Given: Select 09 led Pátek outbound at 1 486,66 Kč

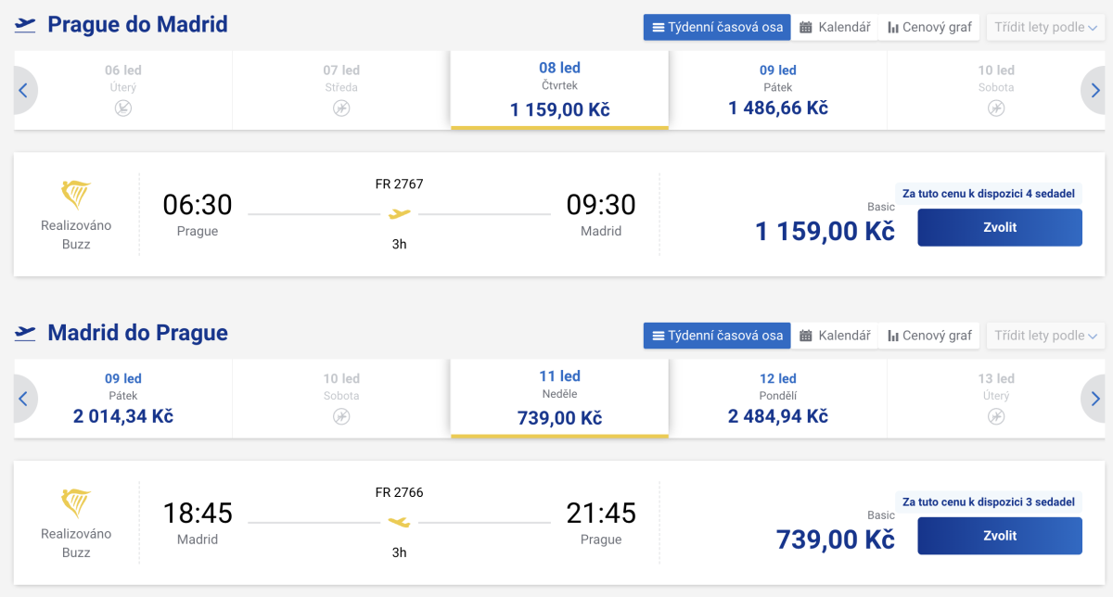Looking at the screenshot, I should pyautogui.click(x=778, y=91).
